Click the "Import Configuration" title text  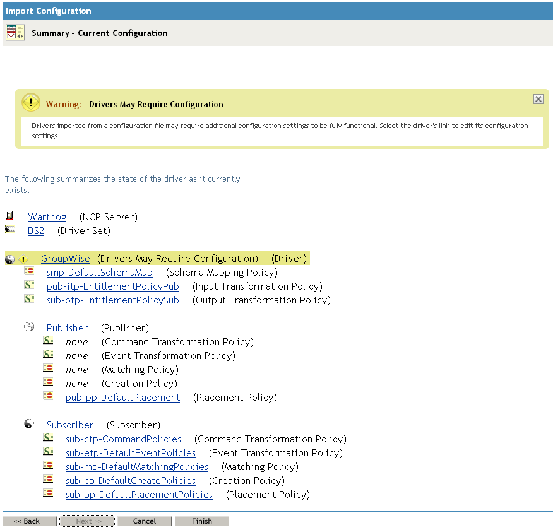point(49,11)
